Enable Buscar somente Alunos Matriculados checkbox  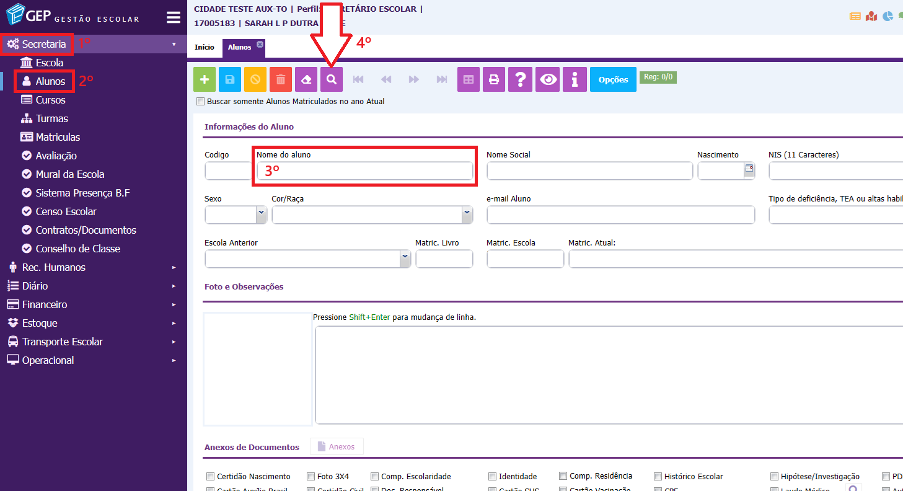pyautogui.click(x=200, y=102)
